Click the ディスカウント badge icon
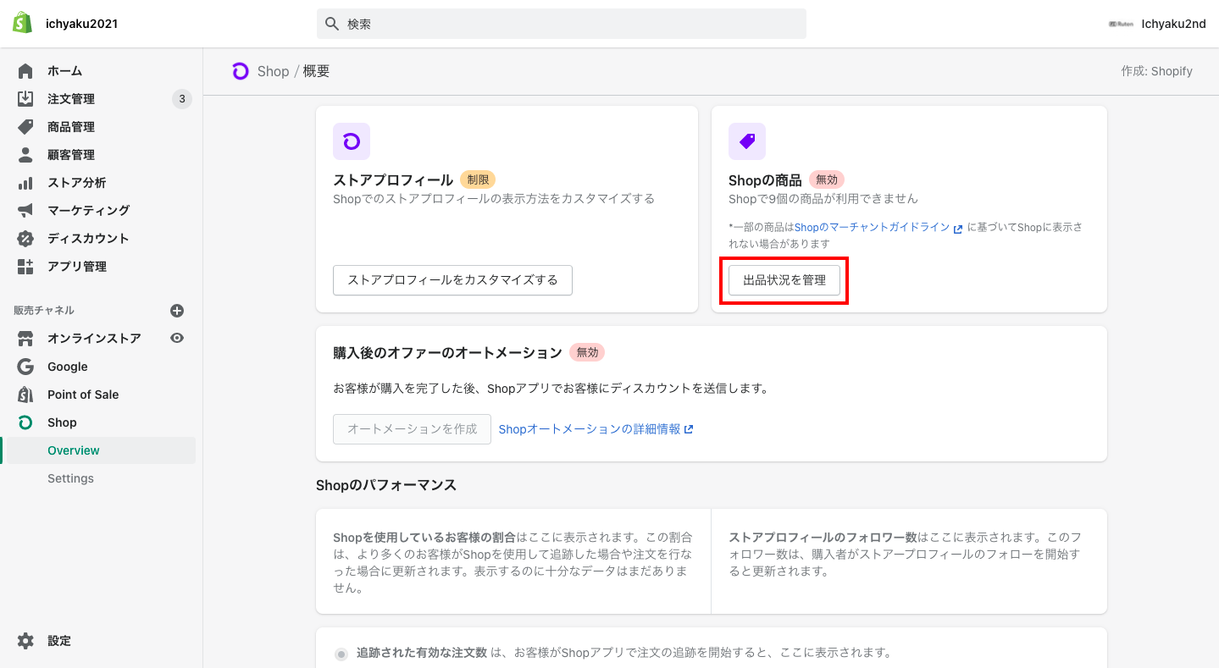Screen dimensions: 1219x668 [x=25, y=238]
